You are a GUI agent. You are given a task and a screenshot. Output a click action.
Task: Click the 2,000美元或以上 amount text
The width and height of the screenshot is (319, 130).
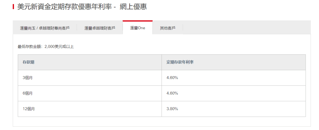point(59,47)
